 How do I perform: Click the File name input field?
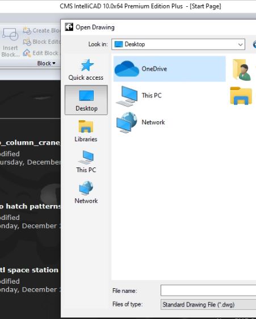[x=208, y=291]
